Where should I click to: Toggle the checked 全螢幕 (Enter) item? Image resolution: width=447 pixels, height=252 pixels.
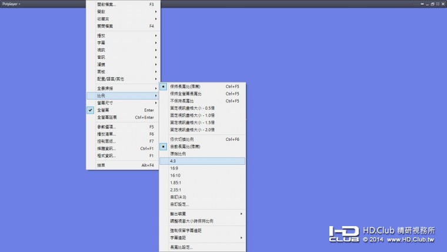tap(123, 110)
